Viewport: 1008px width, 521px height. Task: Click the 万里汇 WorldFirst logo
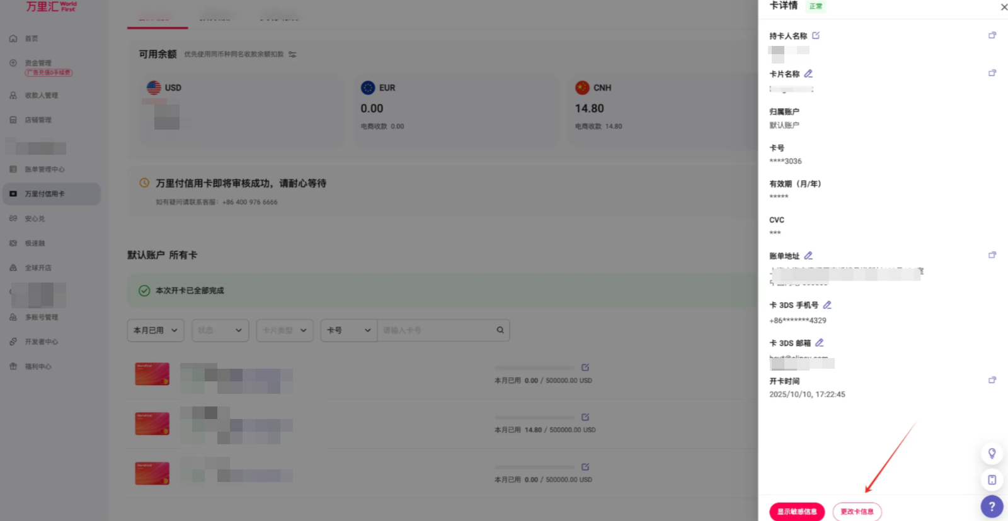pyautogui.click(x=50, y=7)
